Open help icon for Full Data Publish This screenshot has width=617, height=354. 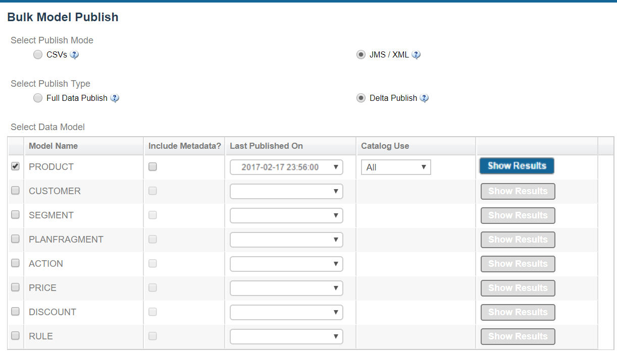(x=115, y=98)
